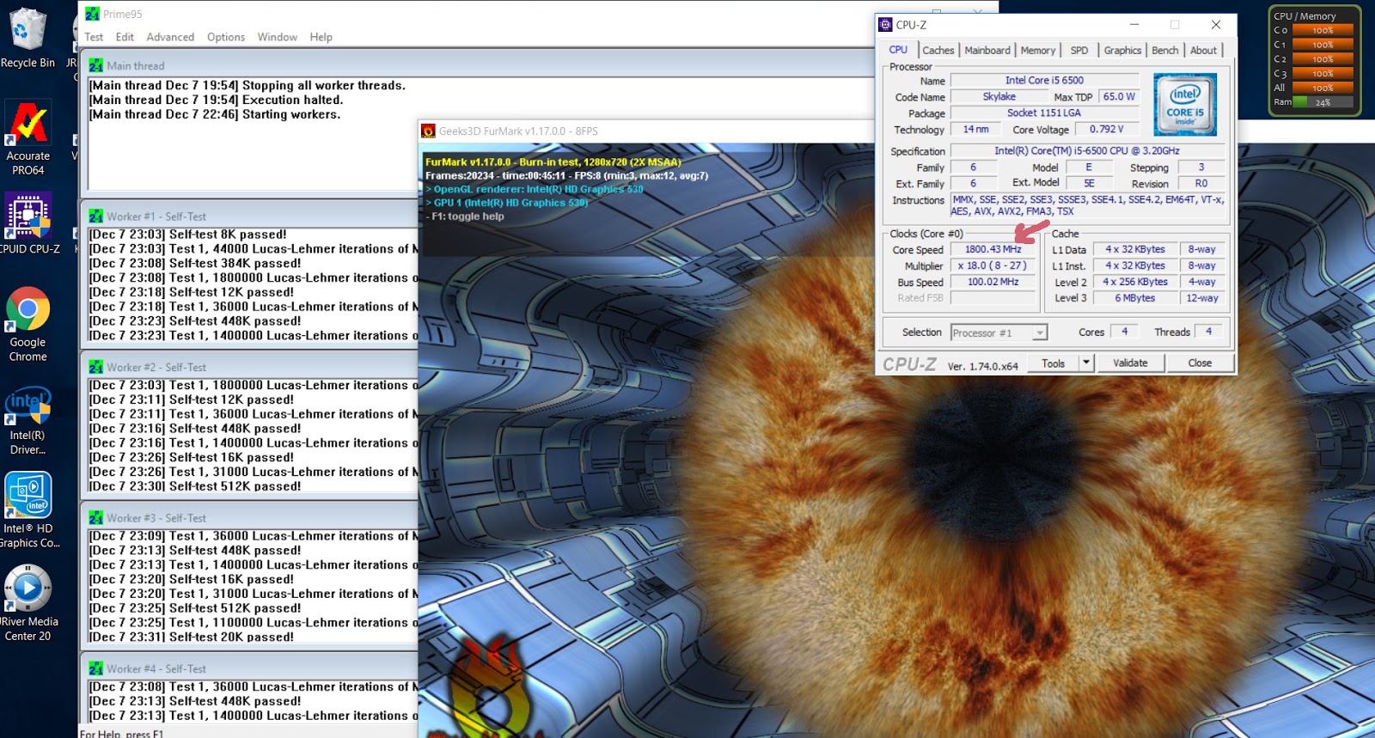Screen dimensions: 1375x738
Task: Switch to the Memory tab in CPU-Z
Action: [x=1038, y=51]
